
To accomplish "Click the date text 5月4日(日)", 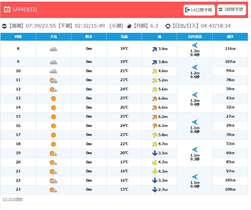I will (x=25, y=10).
